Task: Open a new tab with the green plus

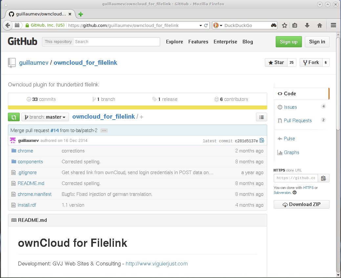Action: [x=81, y=14]
